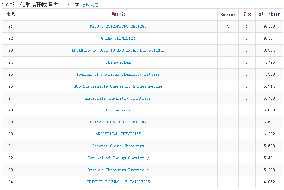The width and height of the screenshot is (284, 190).
Task: Open Science China-Chemistry journal link
Action: click(x=118, y=146)
